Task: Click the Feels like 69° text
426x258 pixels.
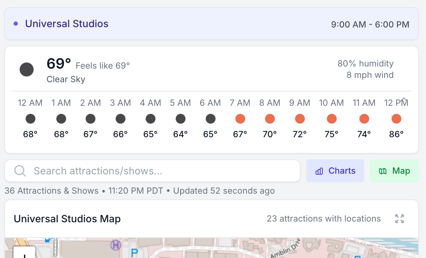Action: point(103,66)
